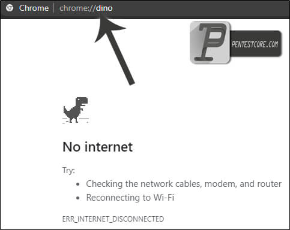This screenshot has height=230, width=290.
Task: Click the Chrome label in address bar
Action: 34,8
